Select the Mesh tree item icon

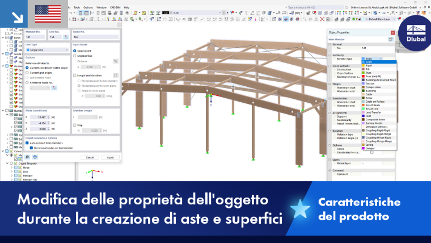(11, 37)
